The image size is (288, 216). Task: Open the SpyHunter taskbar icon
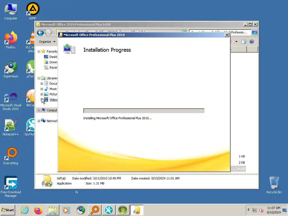(109, 210)
